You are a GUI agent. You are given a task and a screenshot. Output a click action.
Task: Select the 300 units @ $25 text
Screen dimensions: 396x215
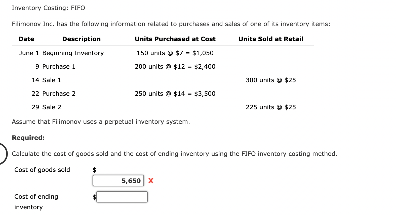[271, 80]
